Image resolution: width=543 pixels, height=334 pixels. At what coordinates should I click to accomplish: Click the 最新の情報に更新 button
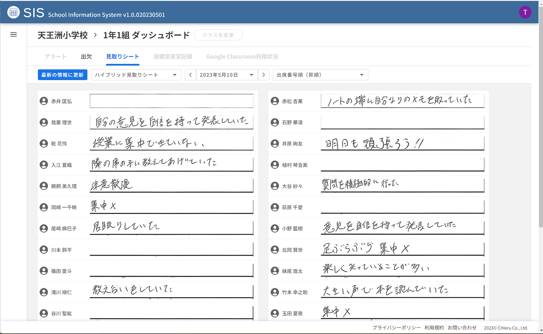click(63, 75)
